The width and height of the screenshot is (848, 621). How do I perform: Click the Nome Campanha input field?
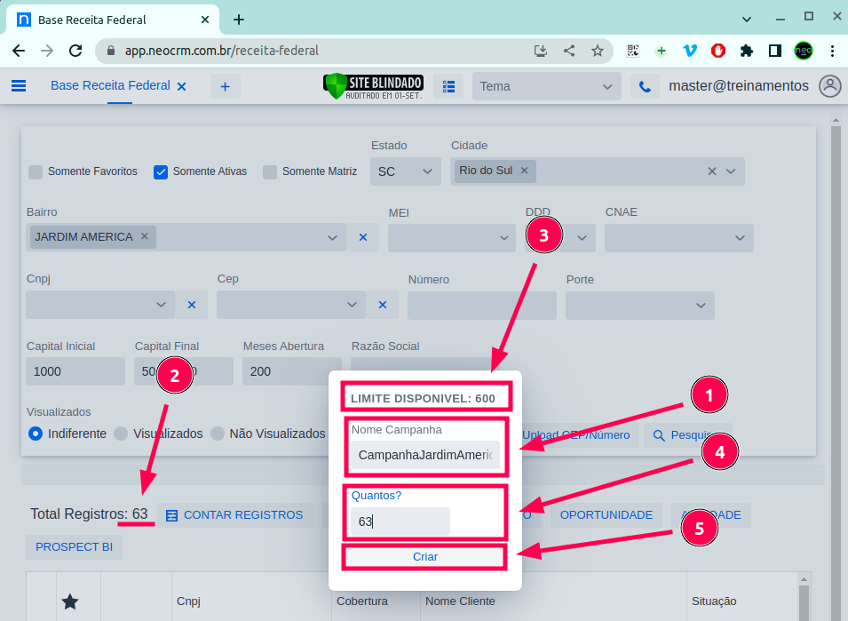click(424, 455)
